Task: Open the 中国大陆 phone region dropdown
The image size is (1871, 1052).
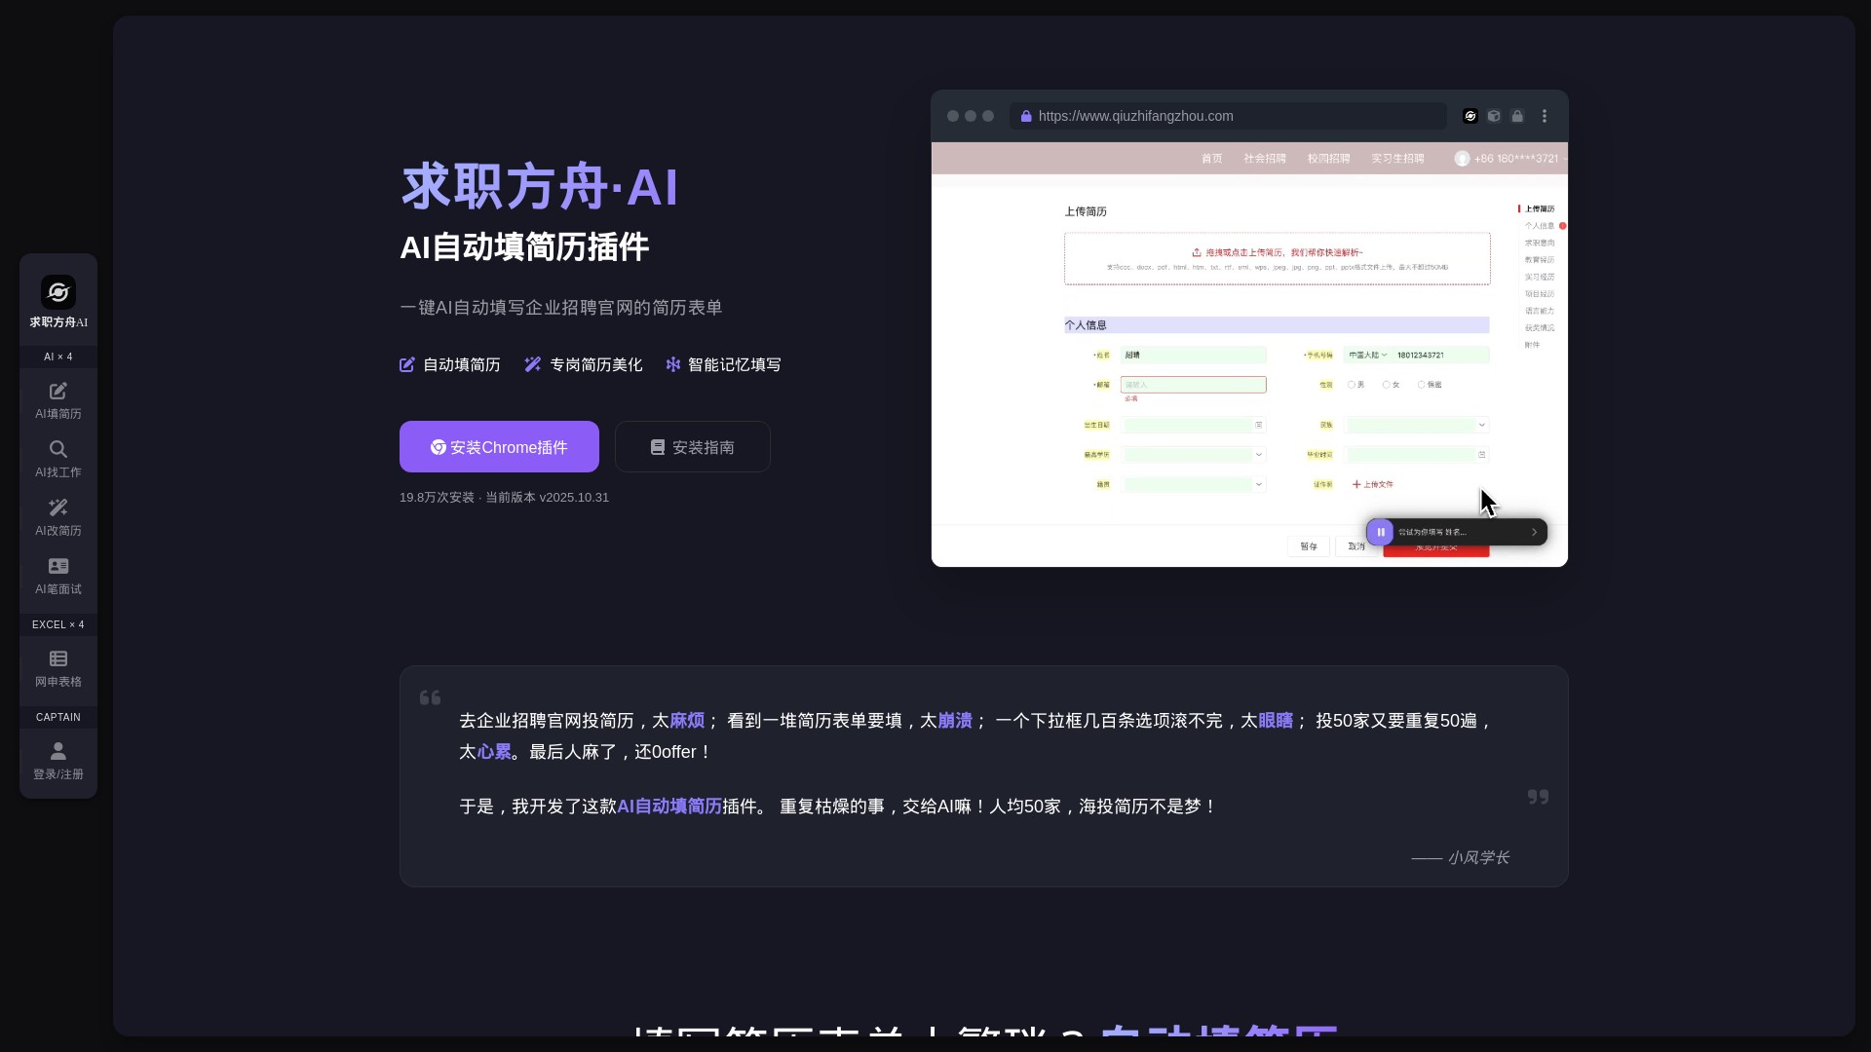Action: coord(1367,356)
